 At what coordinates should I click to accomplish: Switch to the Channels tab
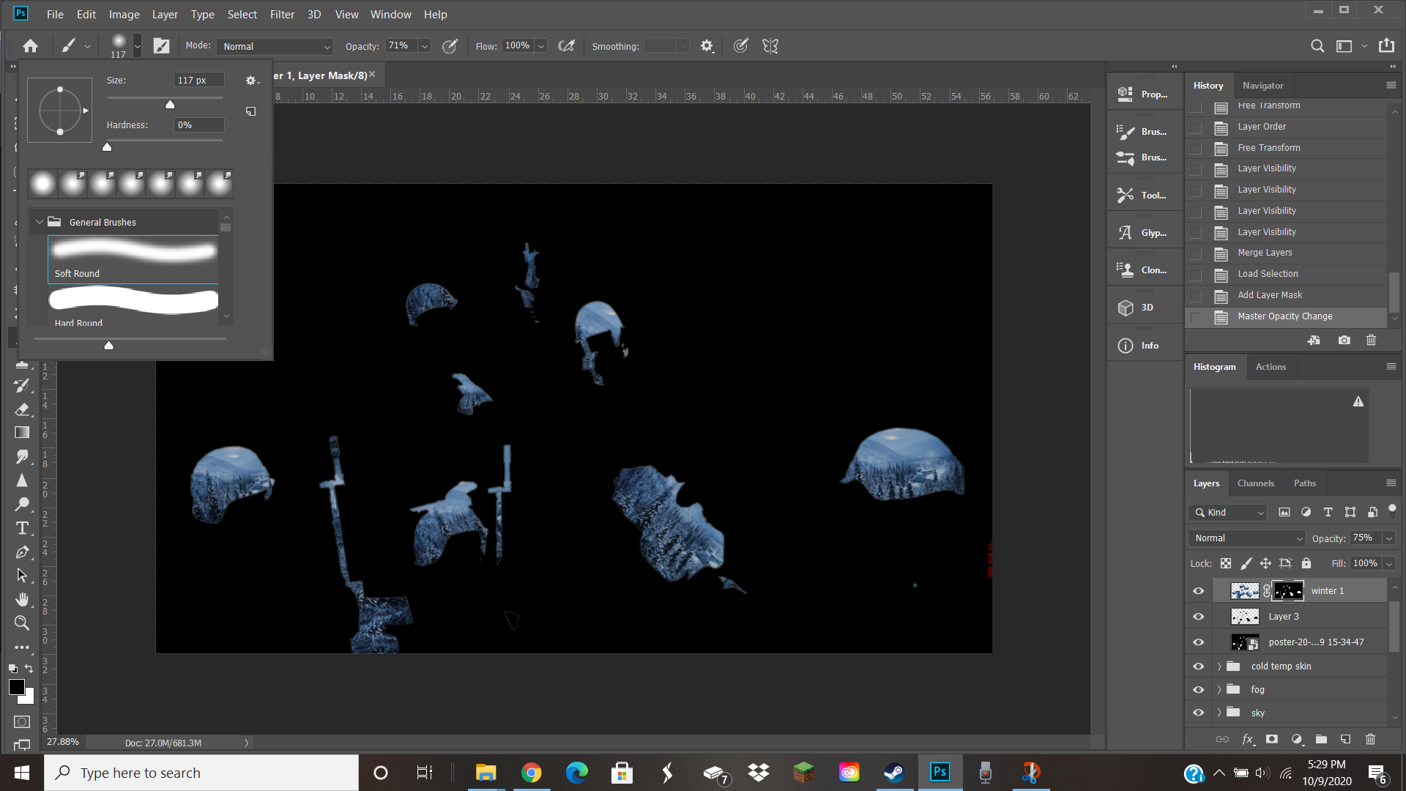pyautogui.click(x=1255, y=483)
